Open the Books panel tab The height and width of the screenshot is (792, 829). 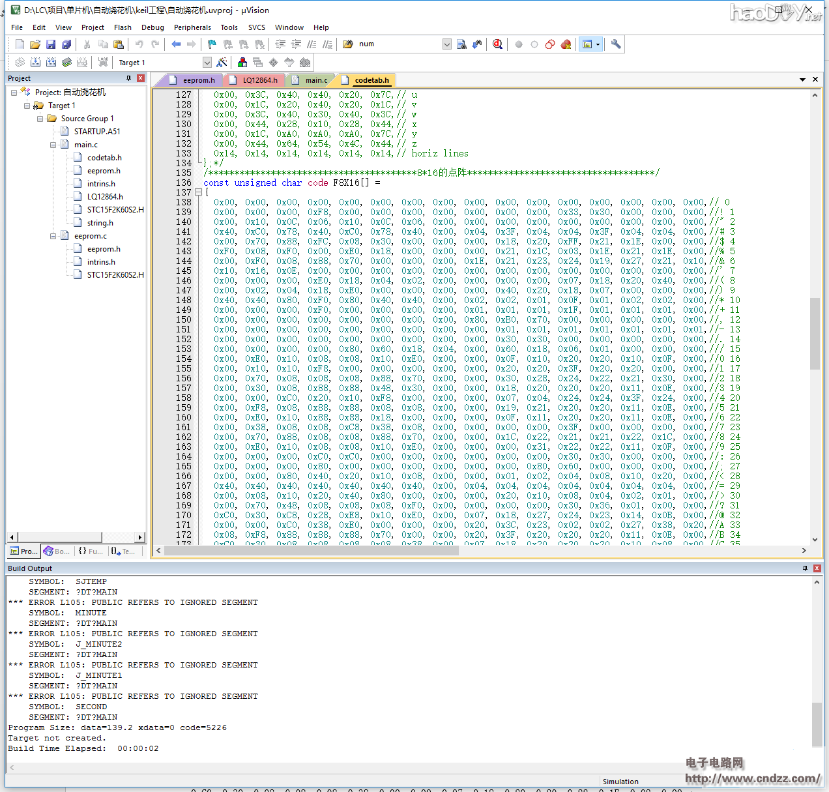[57, 551]
